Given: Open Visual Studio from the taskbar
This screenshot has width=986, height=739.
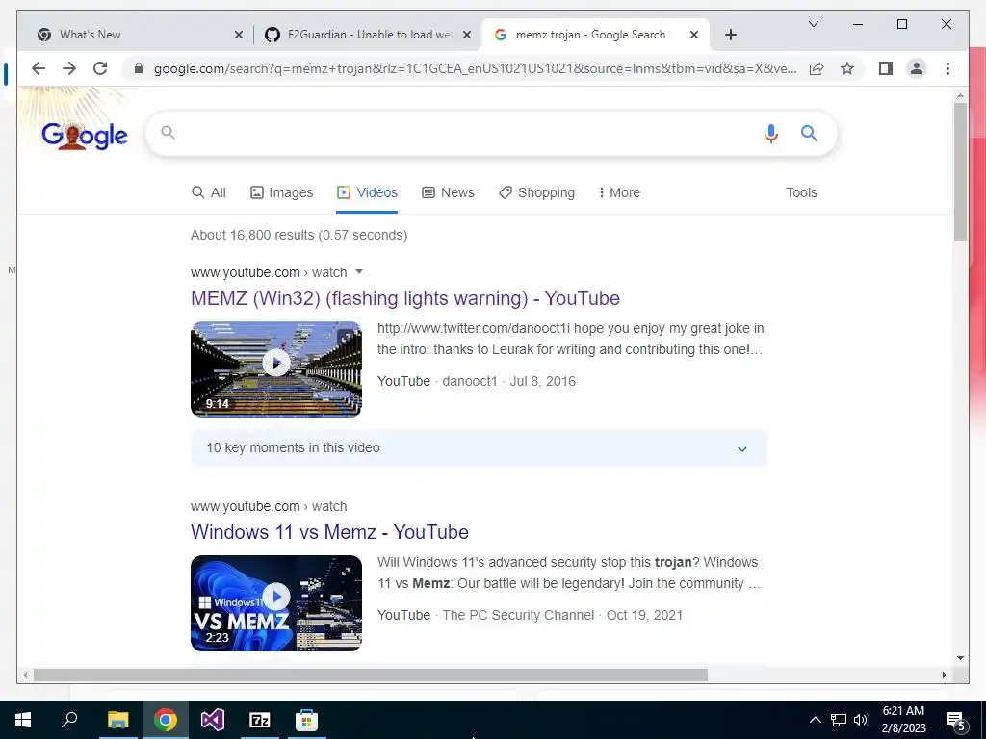Looking at the screenshot, I should tap(213, 720).
